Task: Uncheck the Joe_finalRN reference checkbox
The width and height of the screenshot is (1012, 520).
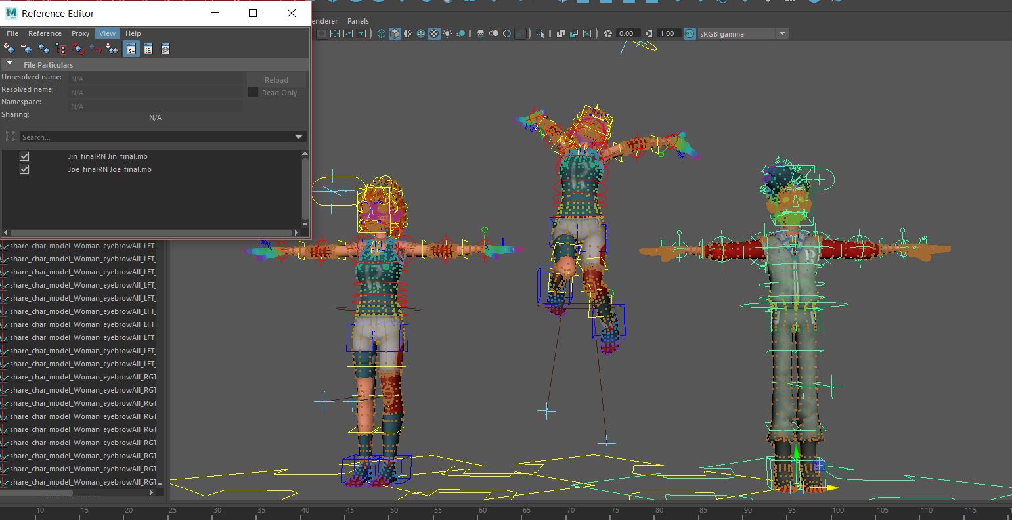Action: coord(24,169)
